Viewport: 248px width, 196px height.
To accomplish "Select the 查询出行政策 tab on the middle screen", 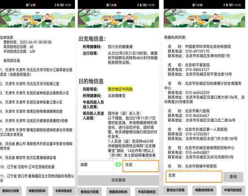I will 90,191.
